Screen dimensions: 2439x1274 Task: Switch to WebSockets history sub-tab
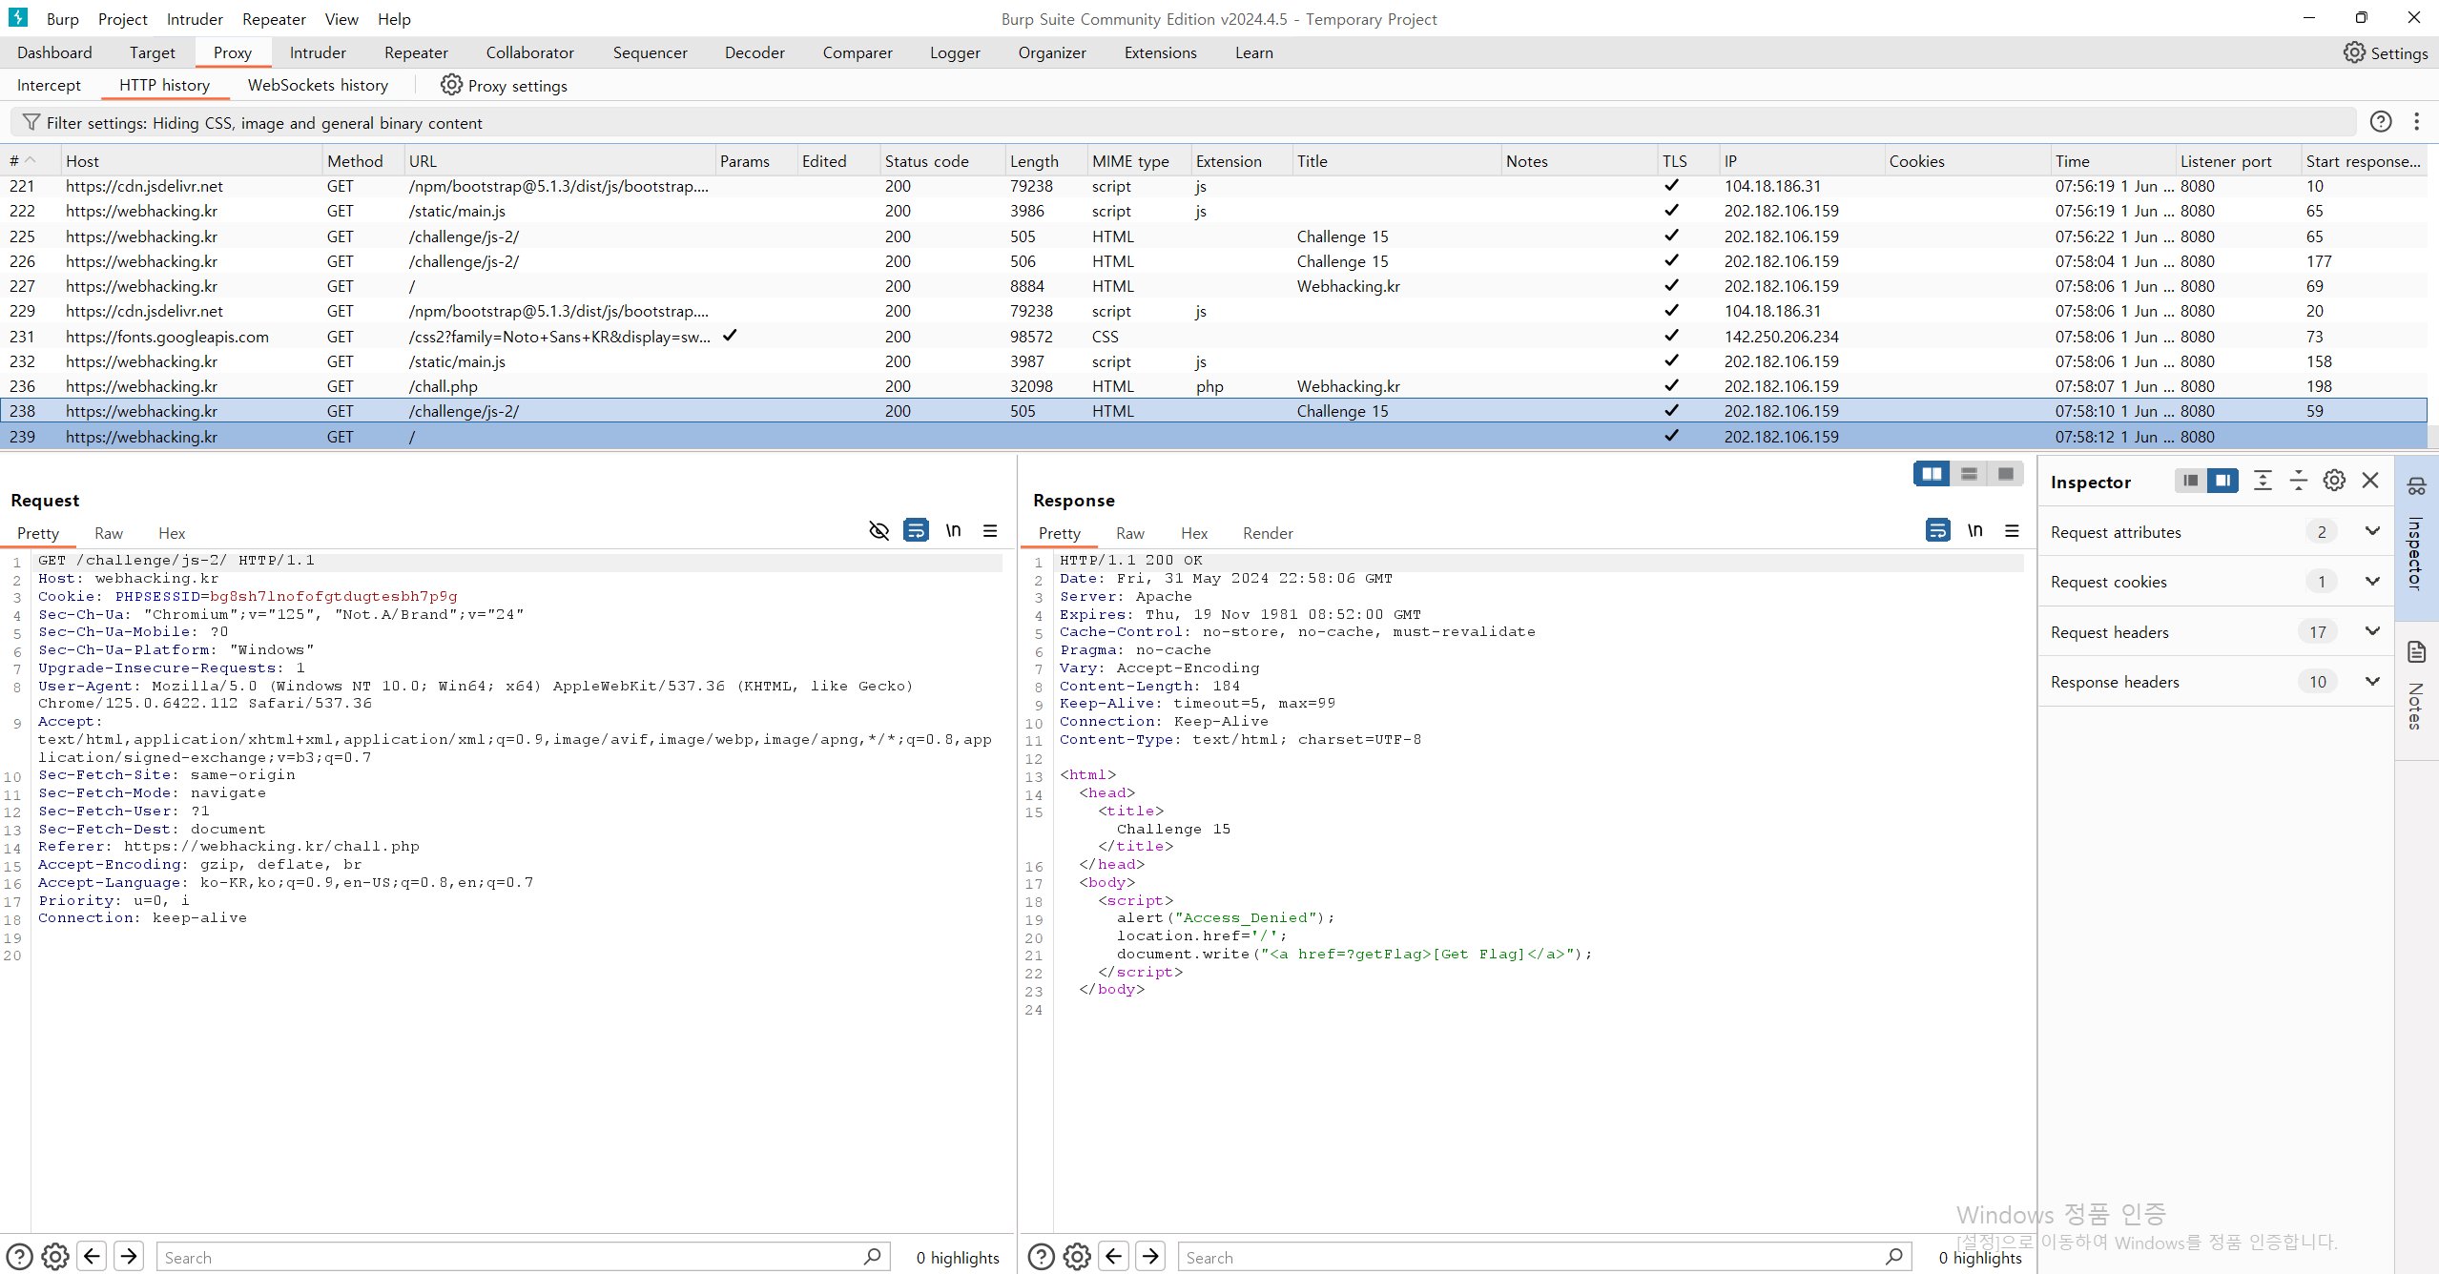(x=318, y=85)
